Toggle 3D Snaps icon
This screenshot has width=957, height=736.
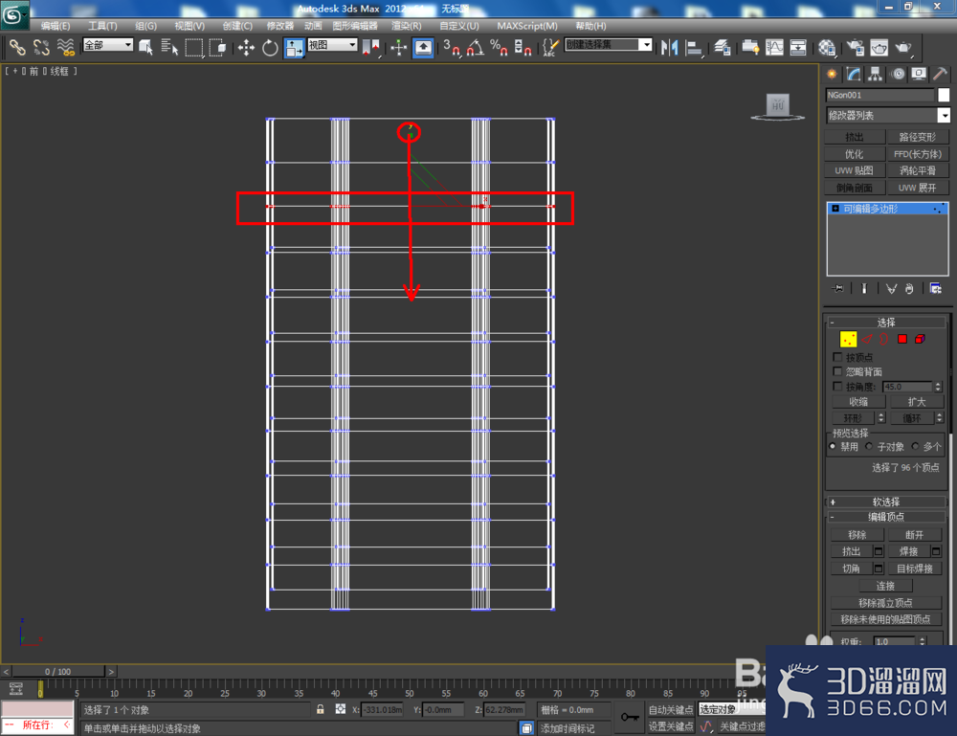[x=452, y=47]
